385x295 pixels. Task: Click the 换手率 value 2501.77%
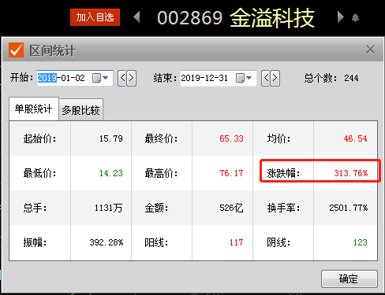(x=349, y=208)
